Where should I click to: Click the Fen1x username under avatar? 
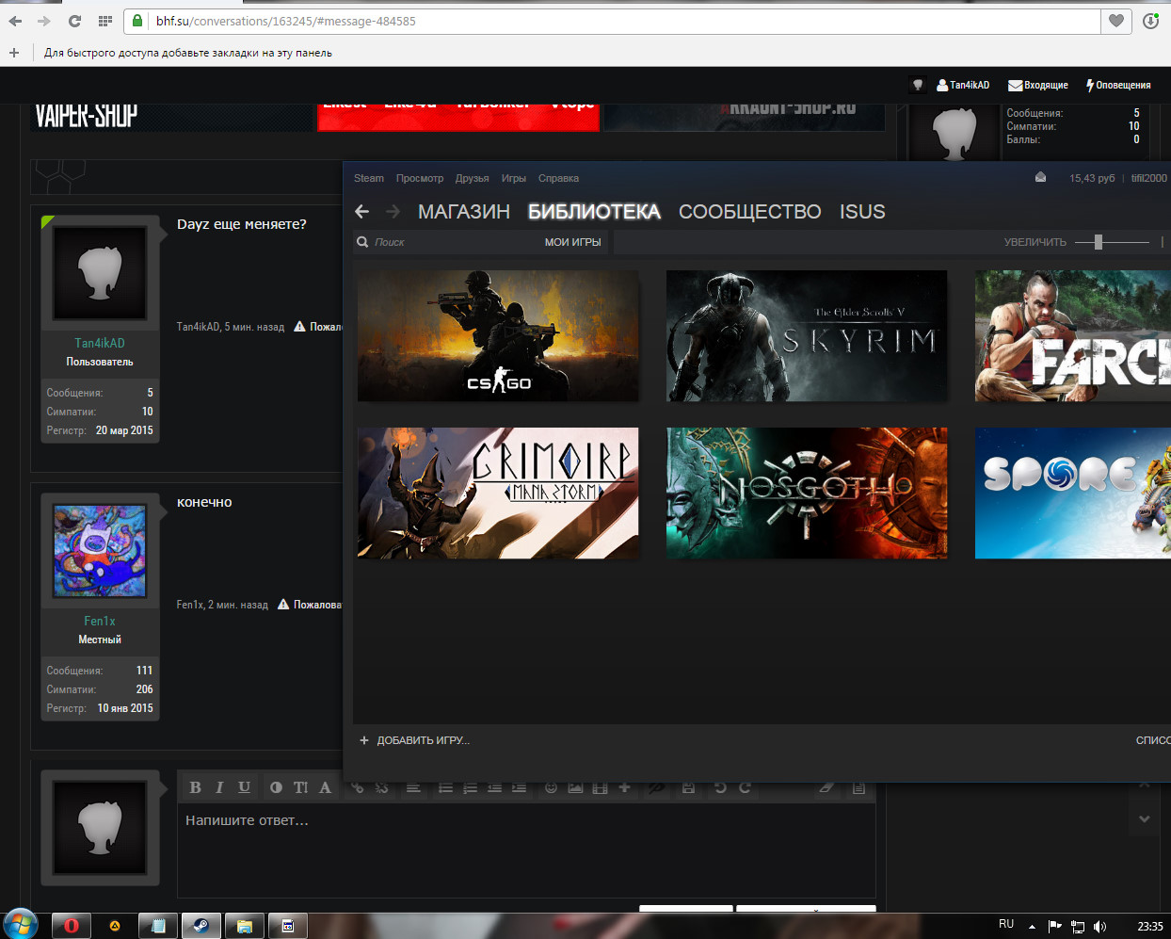tap(100, 621)
